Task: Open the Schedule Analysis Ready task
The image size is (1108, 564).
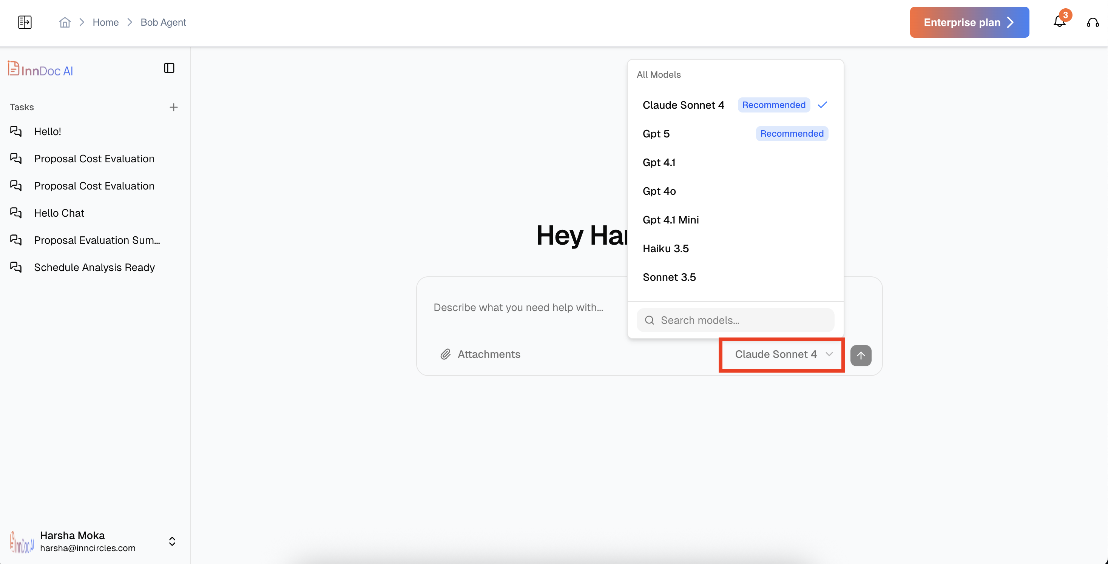Action: pos(94,267)
